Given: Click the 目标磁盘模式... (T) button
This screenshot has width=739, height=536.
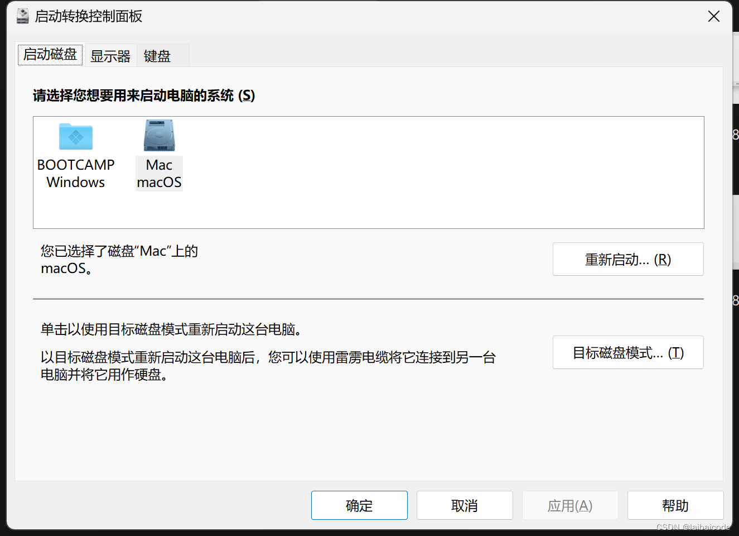Looking at the screenshot, I should pos(628,352).
